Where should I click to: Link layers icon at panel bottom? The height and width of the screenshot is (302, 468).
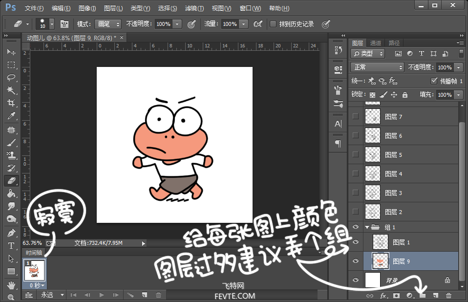click(370, 296)
